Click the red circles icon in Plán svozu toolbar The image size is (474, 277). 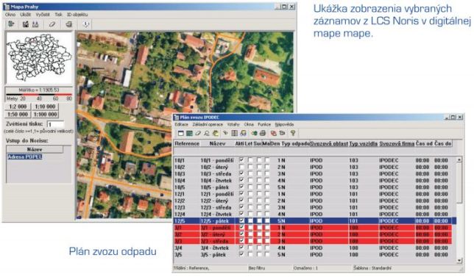pos(273,133)
